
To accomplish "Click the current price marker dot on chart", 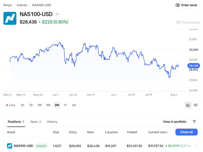I will (178, 66).
